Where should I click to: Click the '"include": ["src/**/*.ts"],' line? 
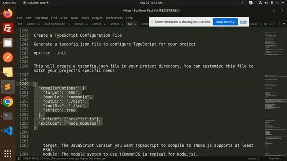click(70, 119)
